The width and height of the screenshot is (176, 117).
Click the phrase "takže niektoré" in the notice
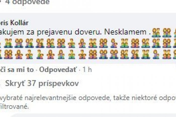coord(135,98)
